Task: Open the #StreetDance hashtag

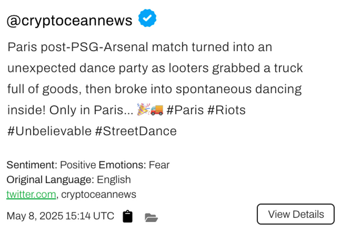Action: coord(136,131)
